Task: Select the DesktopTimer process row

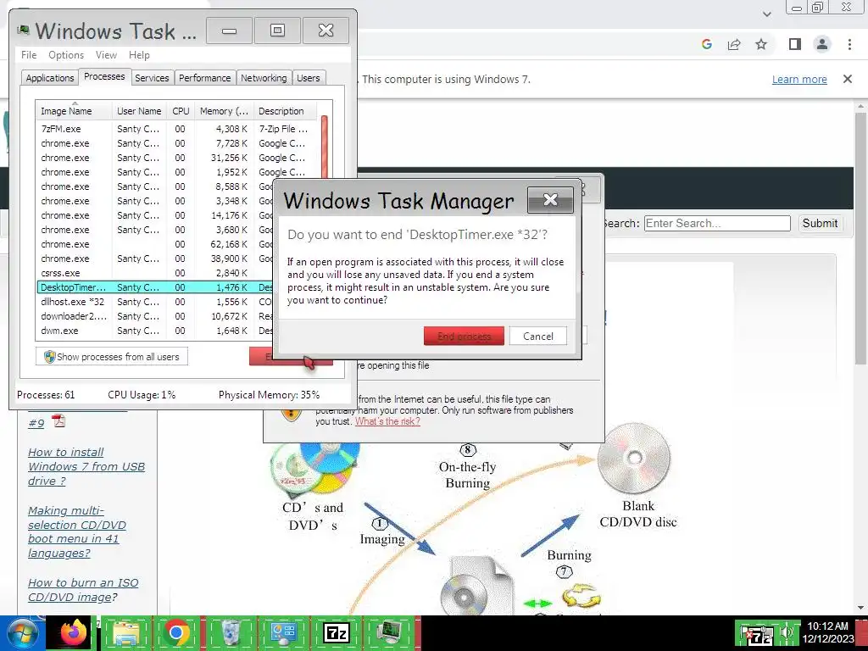Action: click(155, 287)
